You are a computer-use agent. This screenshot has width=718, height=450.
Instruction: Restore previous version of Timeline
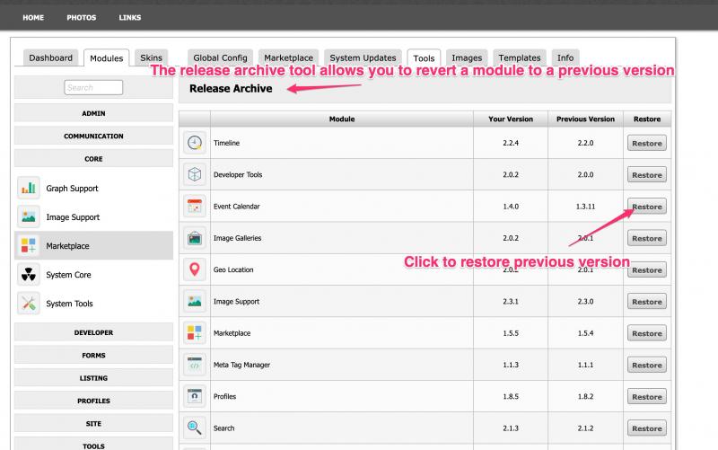click(646, 144)
